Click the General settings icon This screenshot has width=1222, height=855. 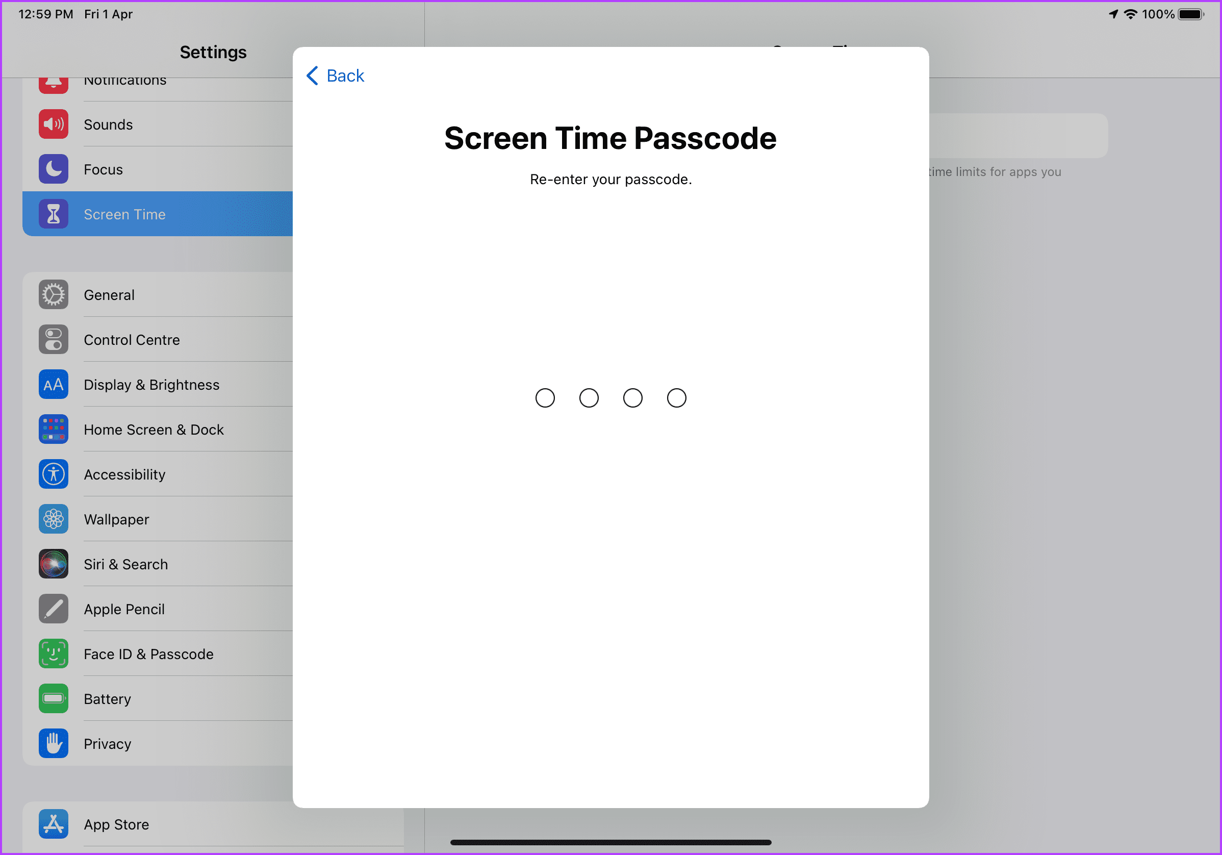[52, 294]
